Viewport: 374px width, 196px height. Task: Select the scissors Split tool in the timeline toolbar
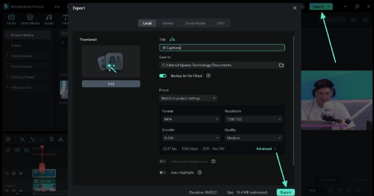point(61,139)
